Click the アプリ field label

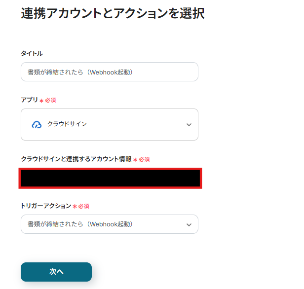(x=29, y=100)
